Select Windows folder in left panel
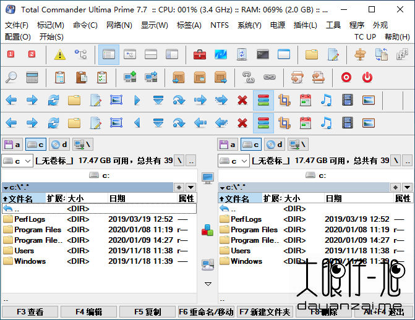This screenshot has width=415, height=320. click(x=99, y=261)
